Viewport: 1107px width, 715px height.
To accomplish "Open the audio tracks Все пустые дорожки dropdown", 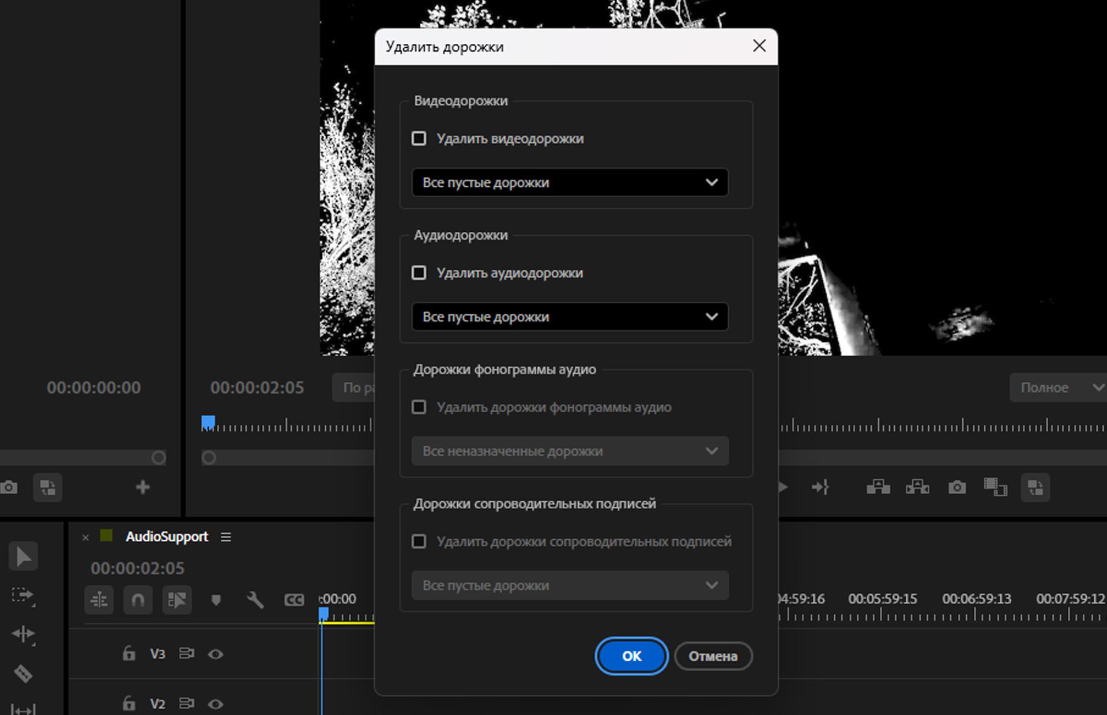I will 570,317.
